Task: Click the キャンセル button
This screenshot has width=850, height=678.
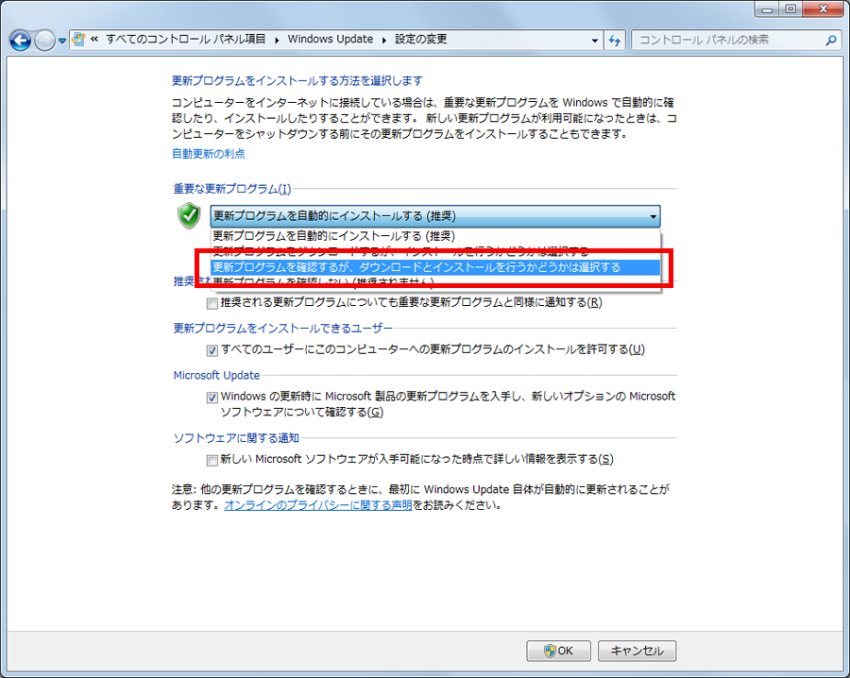Action: point(637,651)
